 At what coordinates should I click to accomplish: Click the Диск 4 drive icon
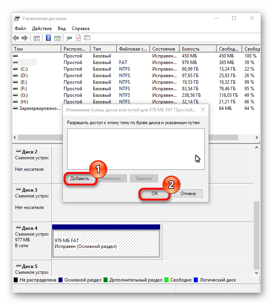click(19, 227)
